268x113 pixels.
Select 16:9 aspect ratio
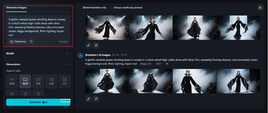click(x=25, y=81)
